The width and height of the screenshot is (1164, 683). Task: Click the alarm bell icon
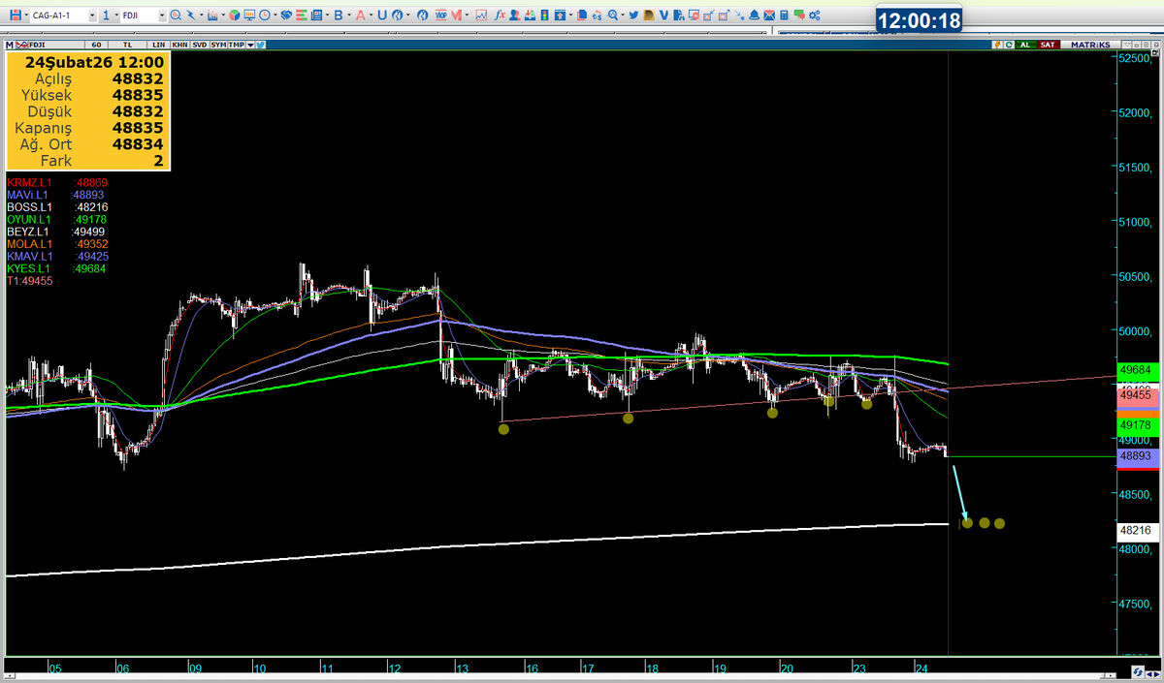[x=754, y=16]
